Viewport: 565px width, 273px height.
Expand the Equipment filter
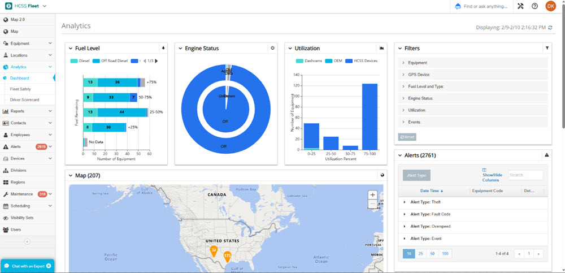click(x=473, y=63)
